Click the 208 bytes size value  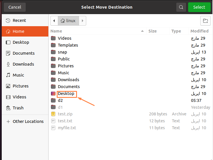point(158,114)
